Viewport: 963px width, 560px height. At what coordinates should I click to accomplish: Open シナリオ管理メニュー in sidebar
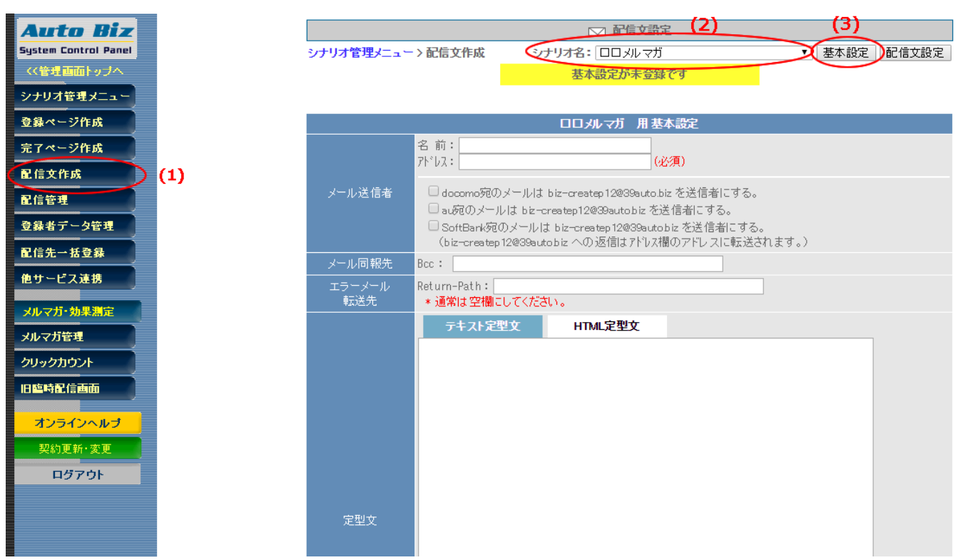[x=75, y=96]
